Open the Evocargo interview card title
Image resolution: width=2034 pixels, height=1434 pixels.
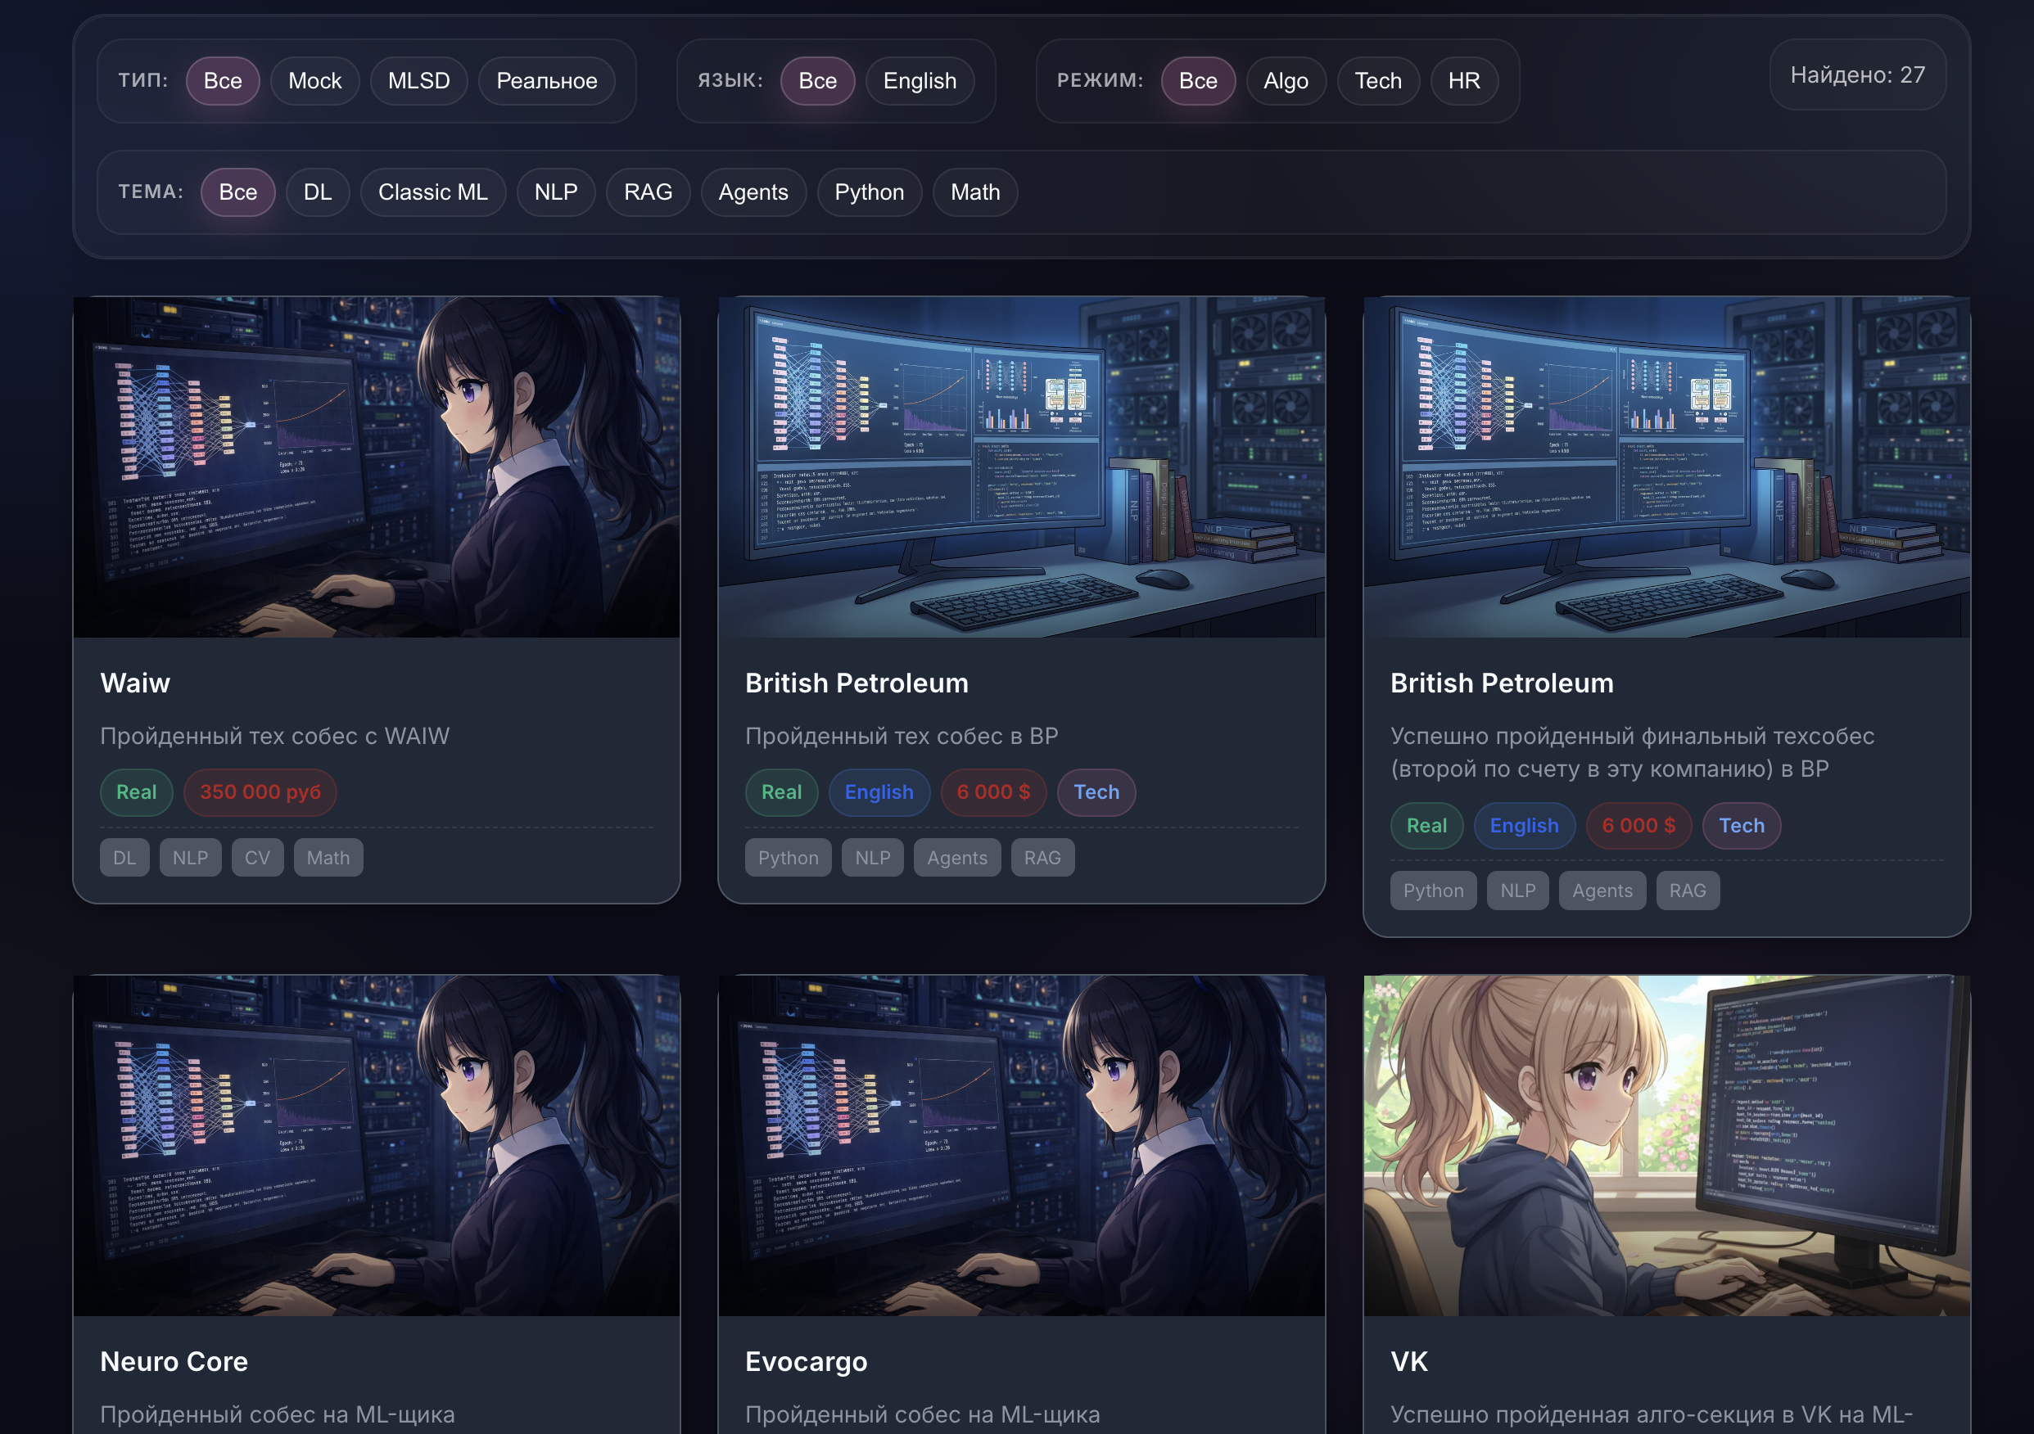point(807,1361)
